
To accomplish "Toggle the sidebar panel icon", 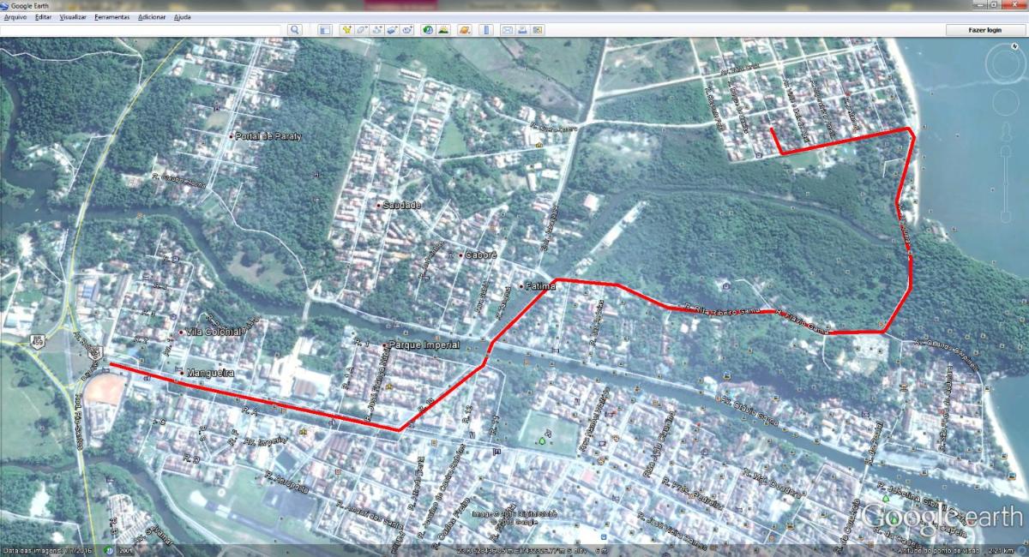I will (x=325, y=30).
